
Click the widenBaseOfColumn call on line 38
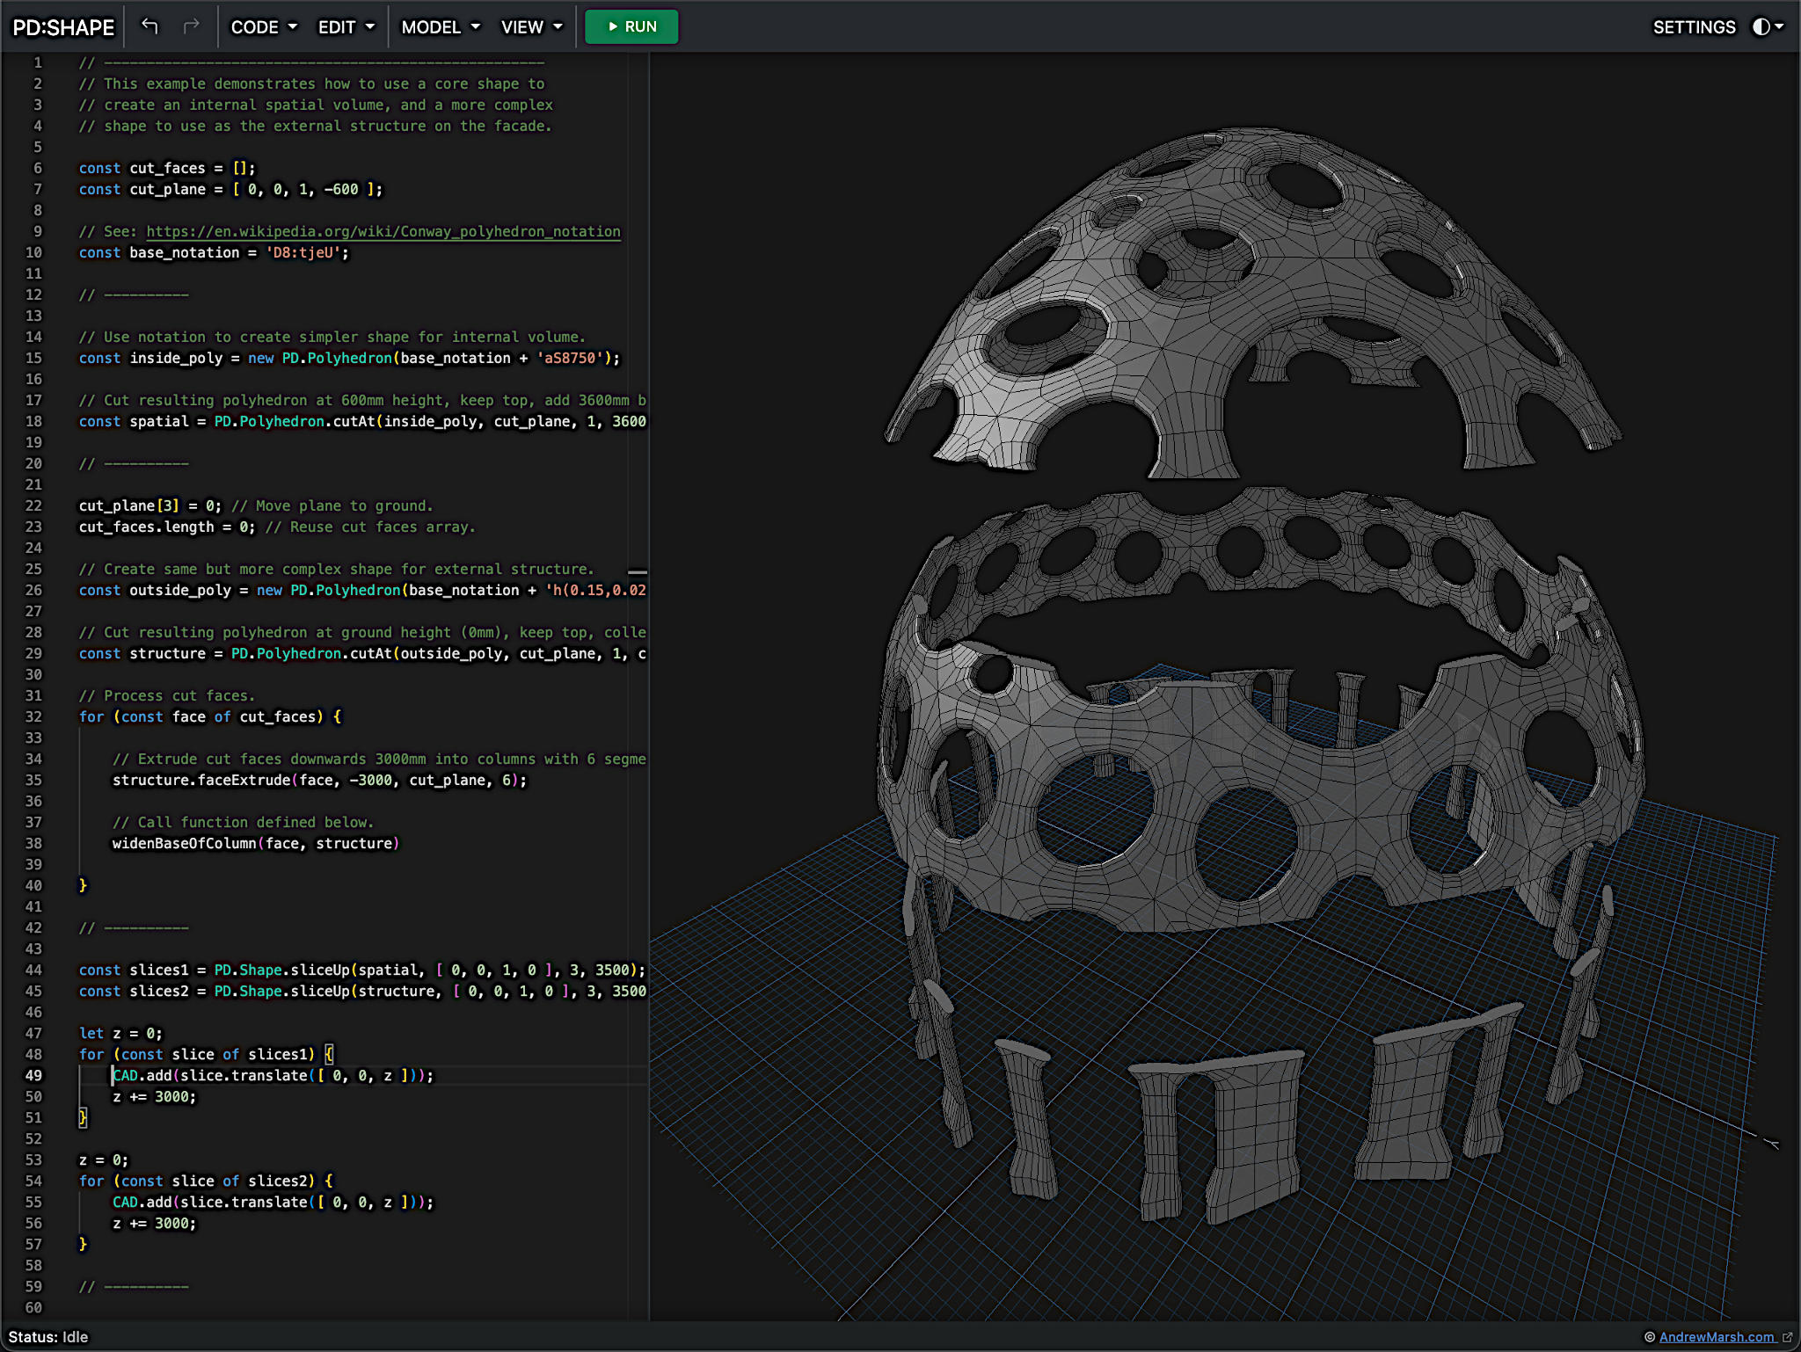tap(184, 843)
